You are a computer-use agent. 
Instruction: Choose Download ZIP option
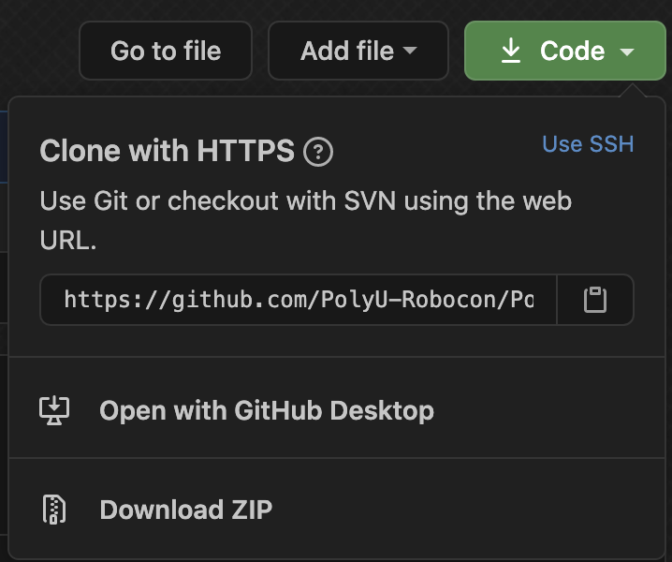click(x=185, y=510)
